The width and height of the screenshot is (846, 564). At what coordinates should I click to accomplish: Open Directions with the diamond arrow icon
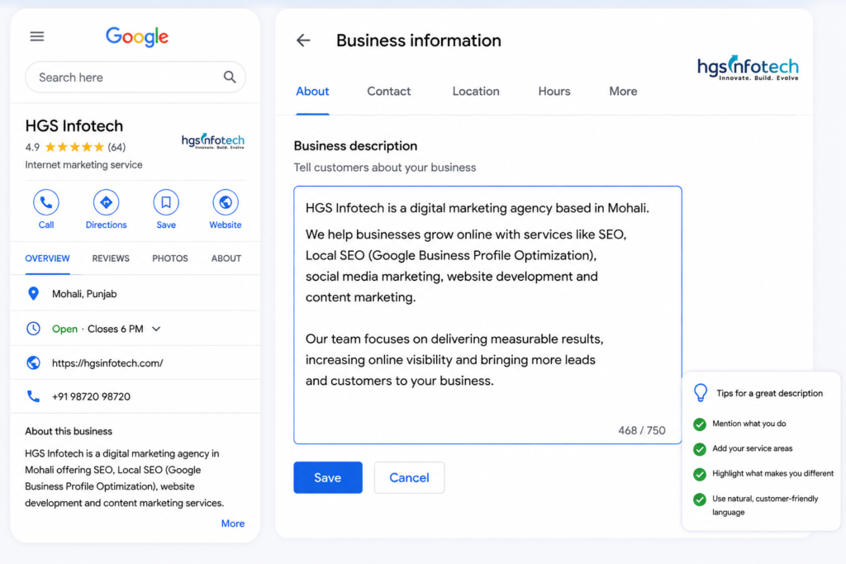coord(106,202)
